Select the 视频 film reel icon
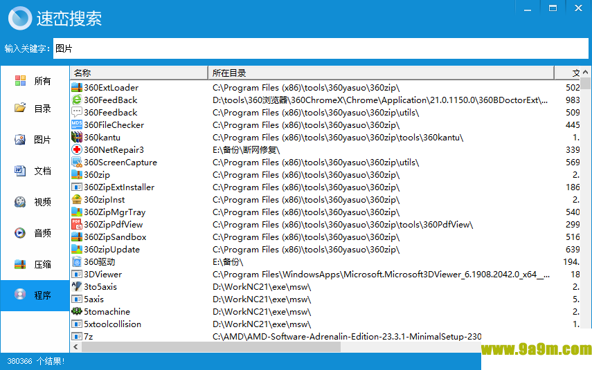The height and width of the screenshot is (370, 592). [x=20, y=202]
